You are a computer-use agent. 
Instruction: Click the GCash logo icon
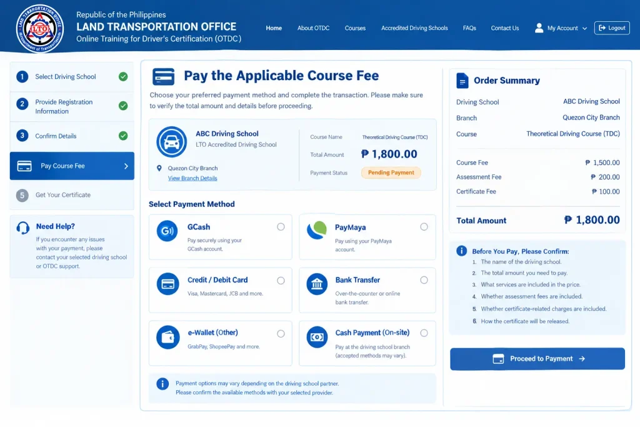pos(167,231)
